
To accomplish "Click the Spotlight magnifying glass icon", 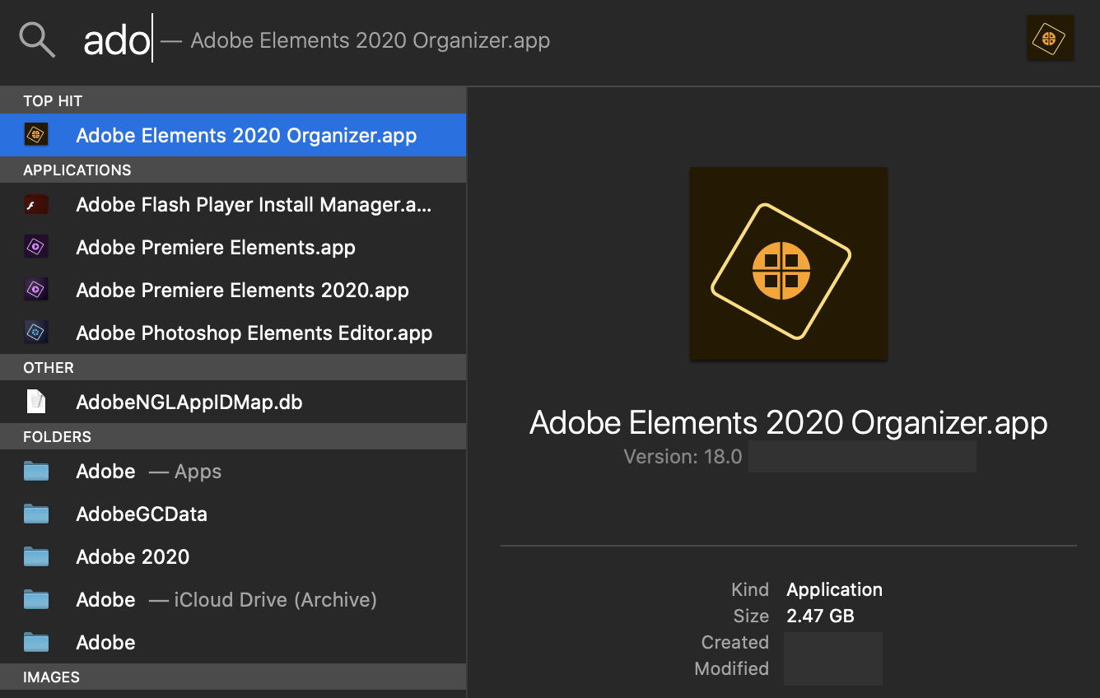I will [x=37, y=40].
